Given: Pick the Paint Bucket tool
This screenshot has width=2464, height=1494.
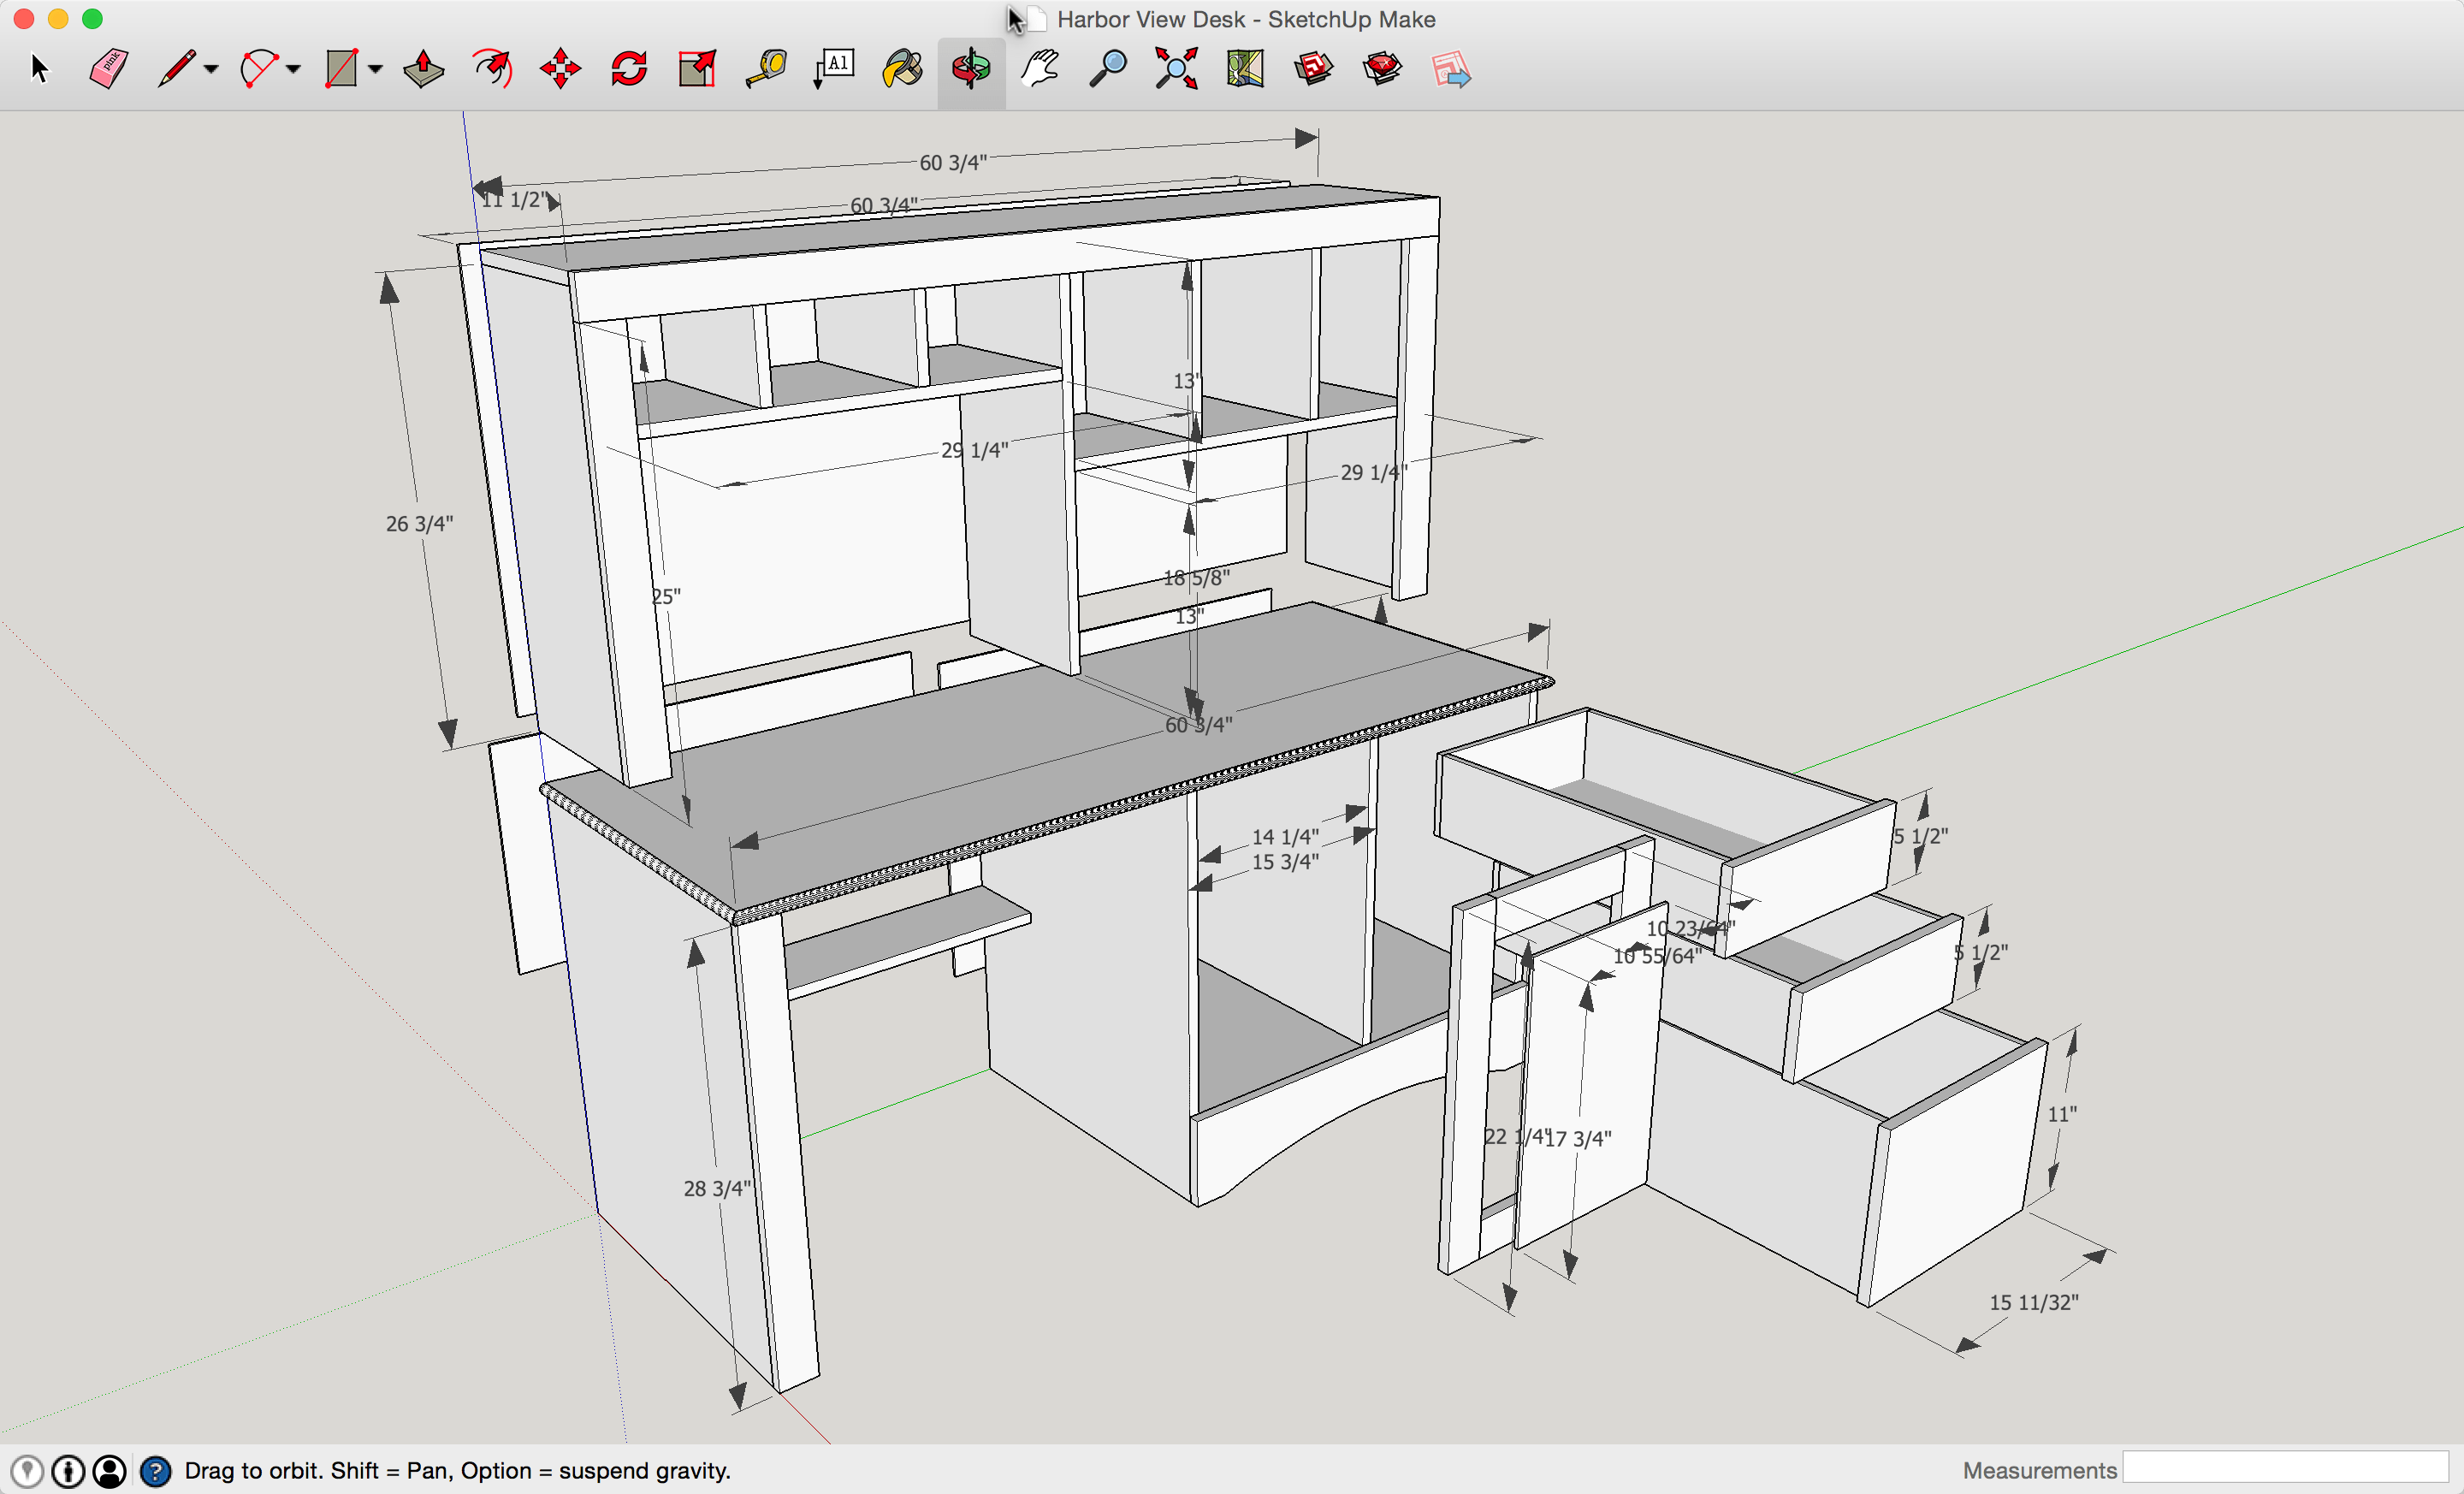Looking at the screenshot, I should [x=902, y=69].
